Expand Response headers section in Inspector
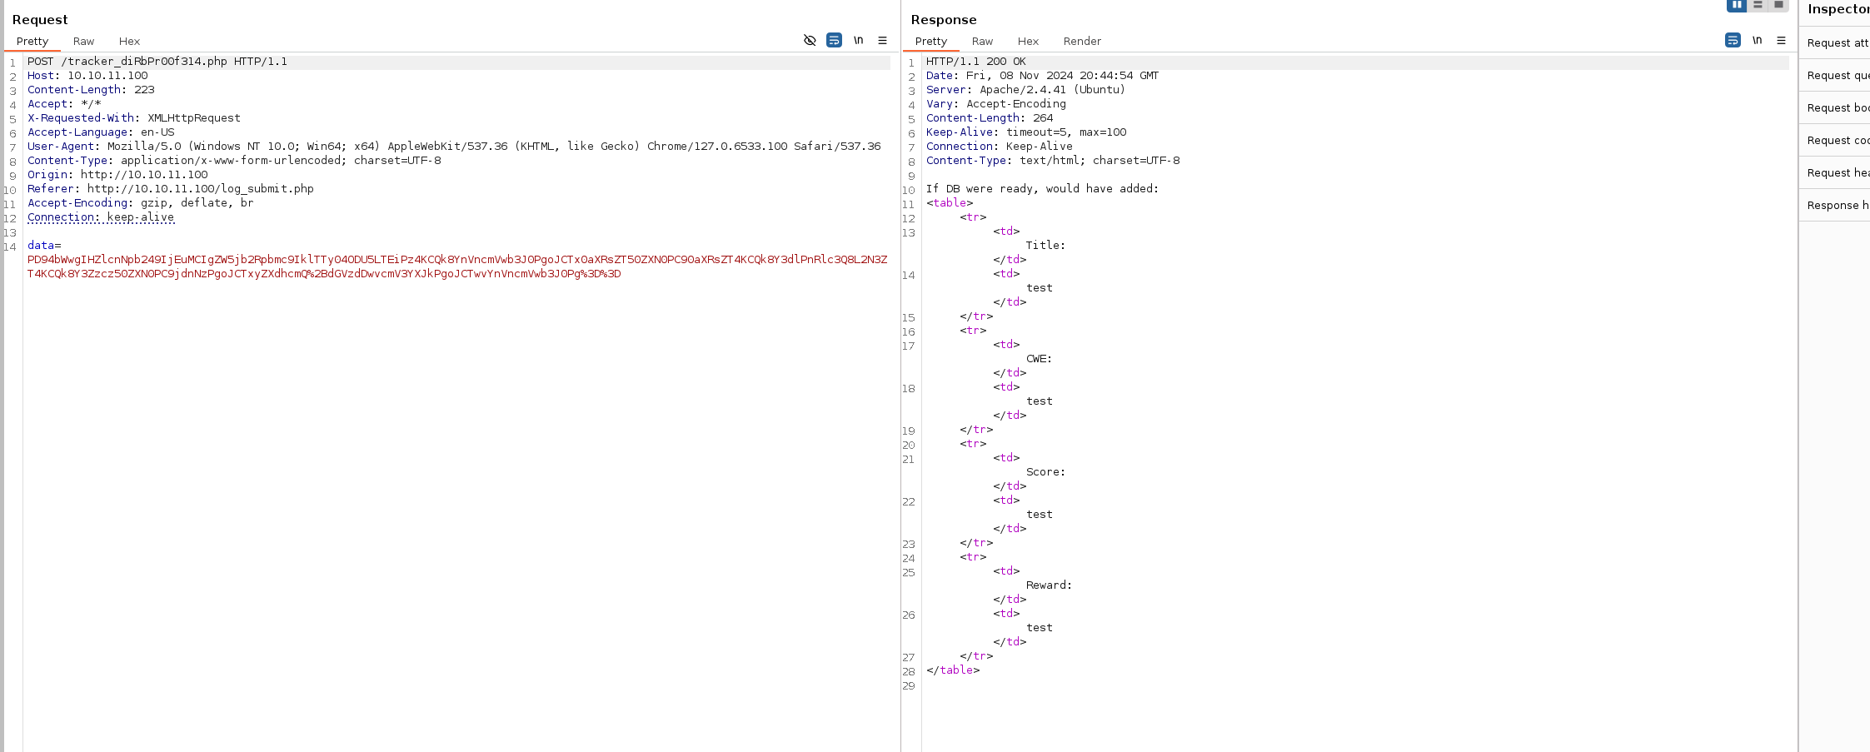The width and height of the screenshot is (1870, 752). [1836, 205]
